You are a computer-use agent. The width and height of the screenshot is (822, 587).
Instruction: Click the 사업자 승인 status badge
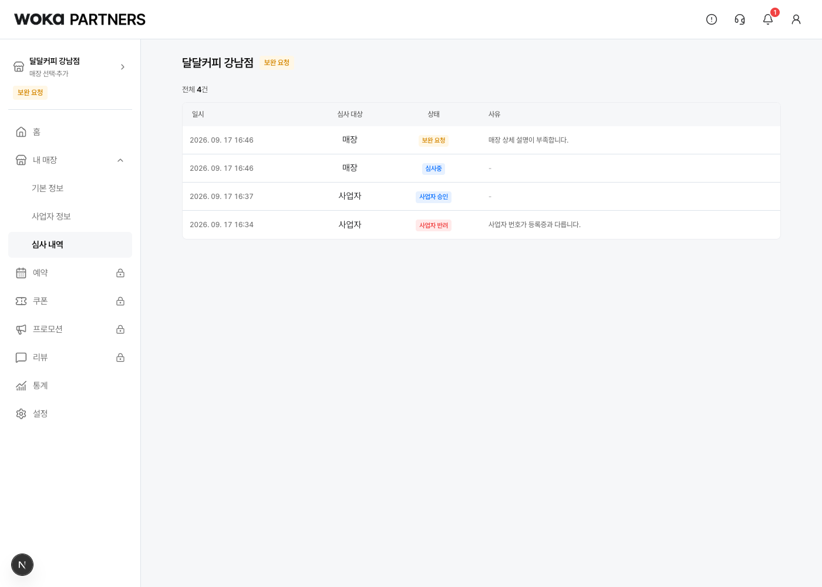coord(433,197)
